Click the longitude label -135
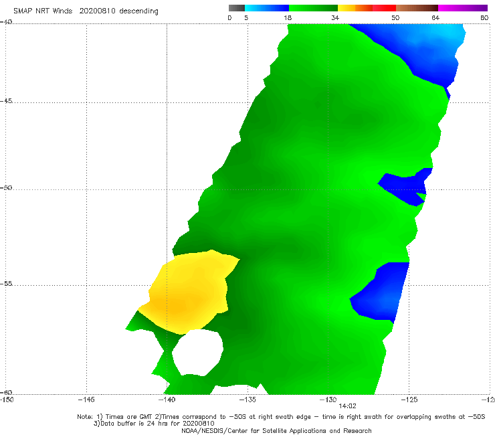This screenshot has height=435, width=495. click(248, 400)
